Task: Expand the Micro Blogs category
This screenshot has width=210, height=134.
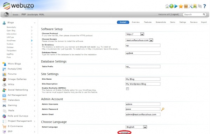Action: [35, 64]
